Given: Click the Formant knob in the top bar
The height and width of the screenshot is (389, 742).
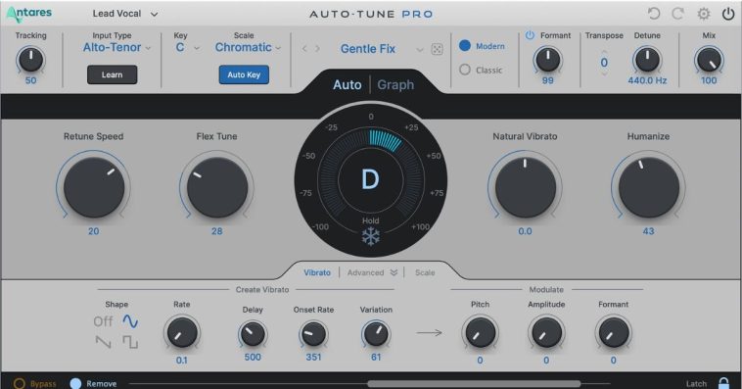Looking at the screenshot, I should click(547, 60).
